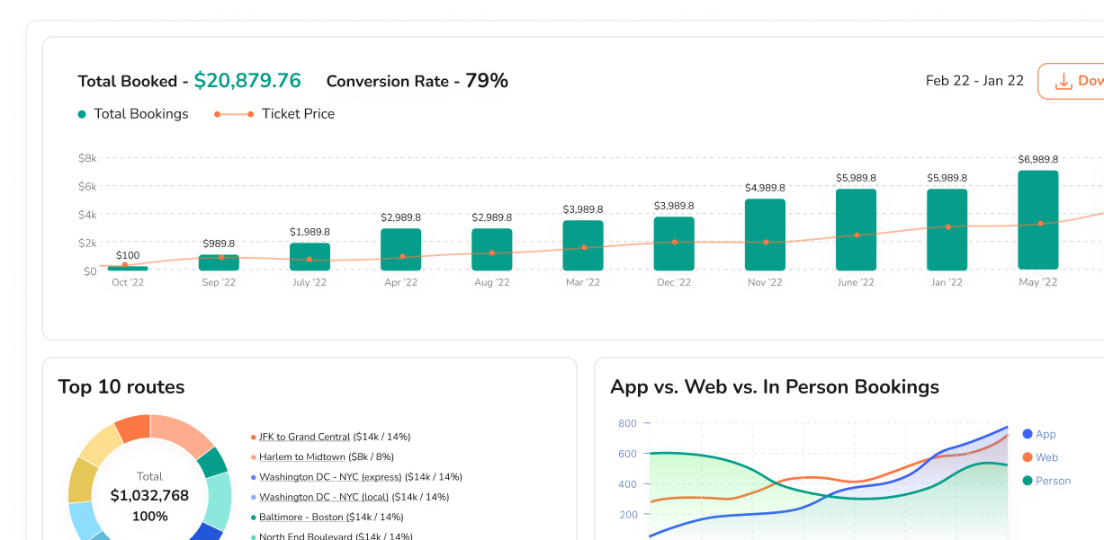Toggle the Web series legend entry
The height and width of the screenshot is (540, 1104).
coord(1040,457)
